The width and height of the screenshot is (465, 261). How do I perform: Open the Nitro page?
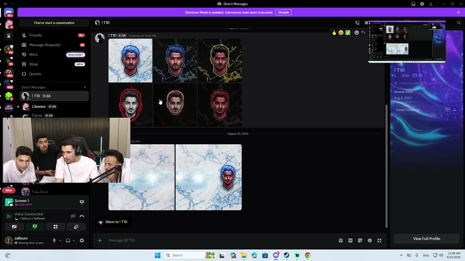coord(54,54)
